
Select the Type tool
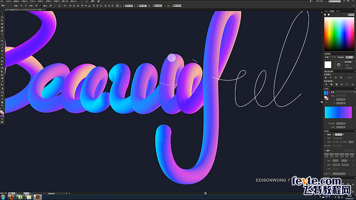2,34
